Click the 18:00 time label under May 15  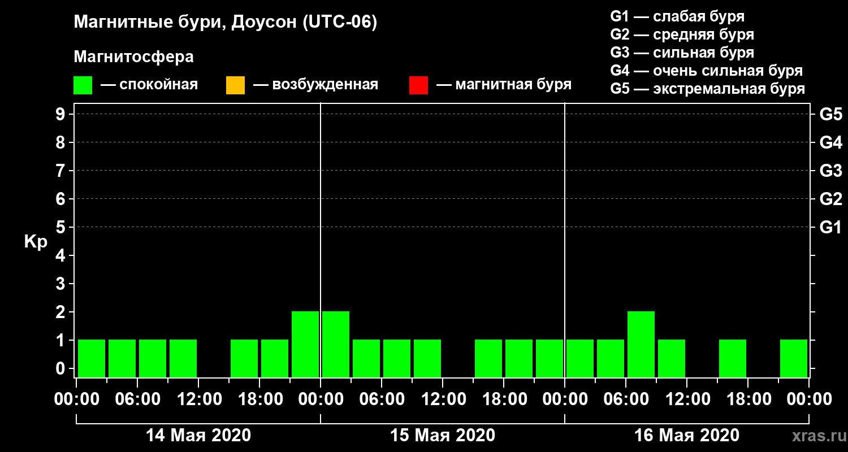click(504, 399)
